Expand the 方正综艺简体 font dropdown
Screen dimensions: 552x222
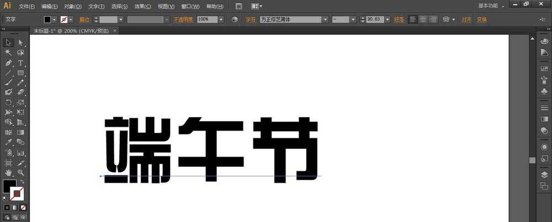point(325,19)
